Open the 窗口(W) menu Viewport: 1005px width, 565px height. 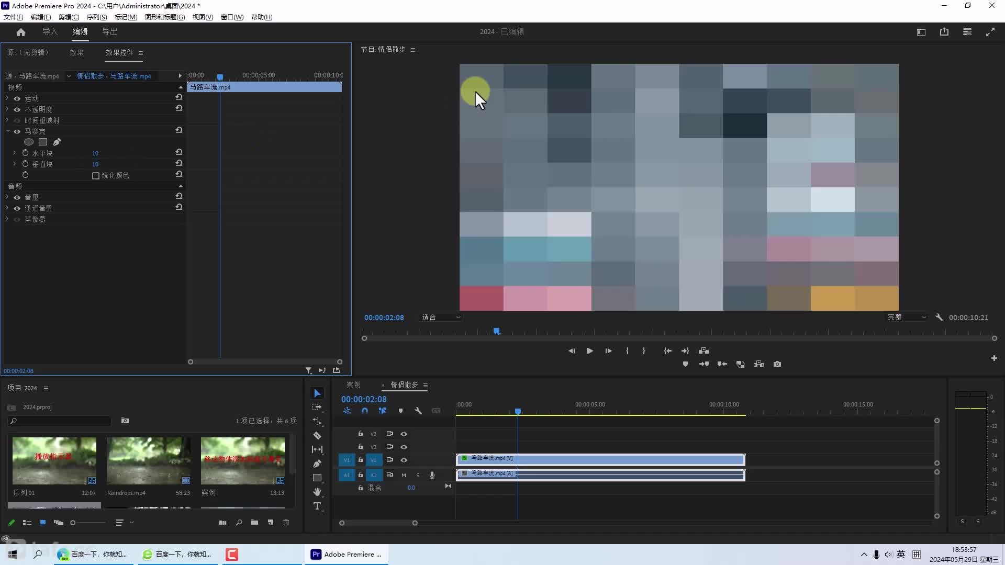pos(232,17)
